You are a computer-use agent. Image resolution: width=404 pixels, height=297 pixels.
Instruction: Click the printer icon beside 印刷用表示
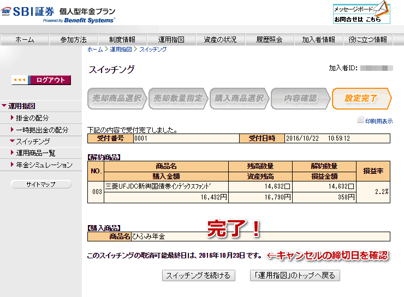[x=360, y=120]
